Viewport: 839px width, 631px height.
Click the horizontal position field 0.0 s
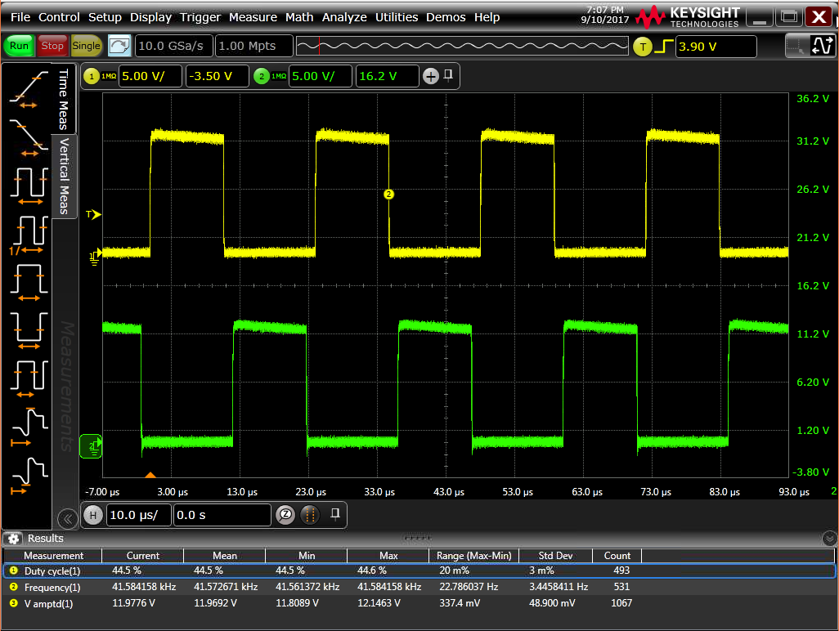tap(222, 515)
